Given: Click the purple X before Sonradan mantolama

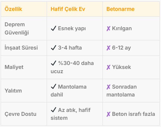Looking at the screenshot, I should [108, 87].
